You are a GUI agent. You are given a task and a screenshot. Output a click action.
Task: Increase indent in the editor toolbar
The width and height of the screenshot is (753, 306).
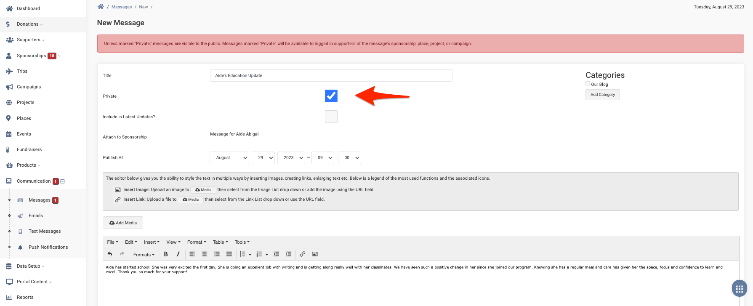tap(288, 254)
